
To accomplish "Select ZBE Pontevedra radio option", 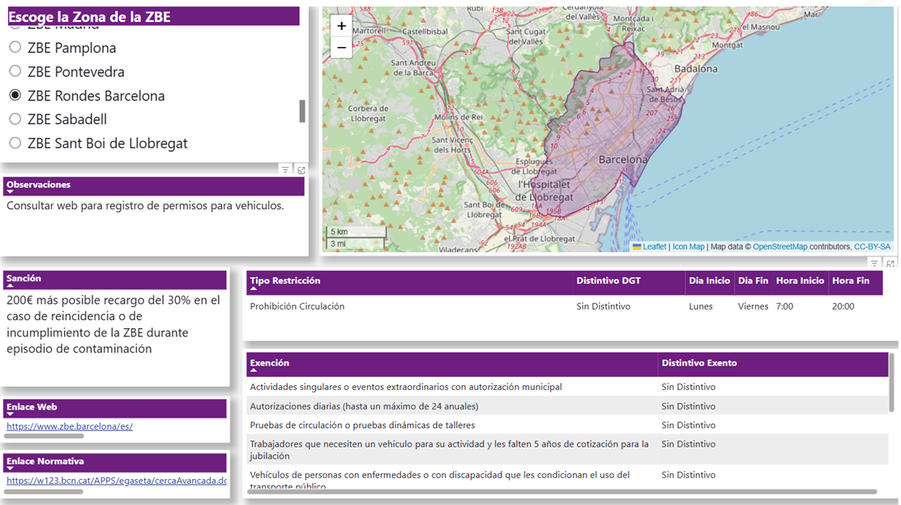I will point(15,71).
